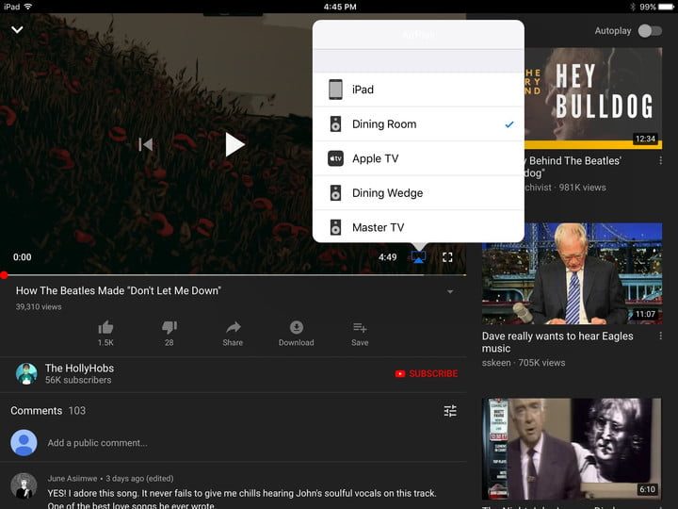Open The HollyHobs channel name

[79, 369]
